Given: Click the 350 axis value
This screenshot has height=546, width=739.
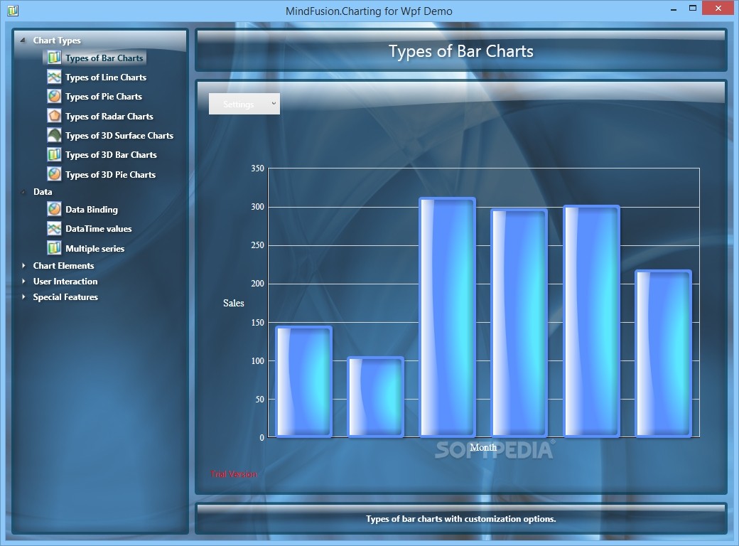Looking at the screenshot, I should (x=257, y=168).
